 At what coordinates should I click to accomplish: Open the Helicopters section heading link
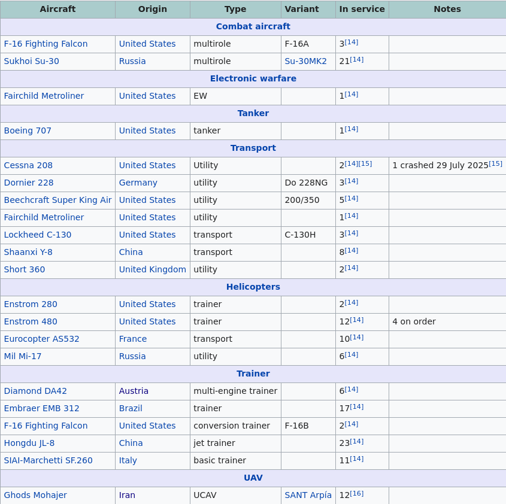253,287
